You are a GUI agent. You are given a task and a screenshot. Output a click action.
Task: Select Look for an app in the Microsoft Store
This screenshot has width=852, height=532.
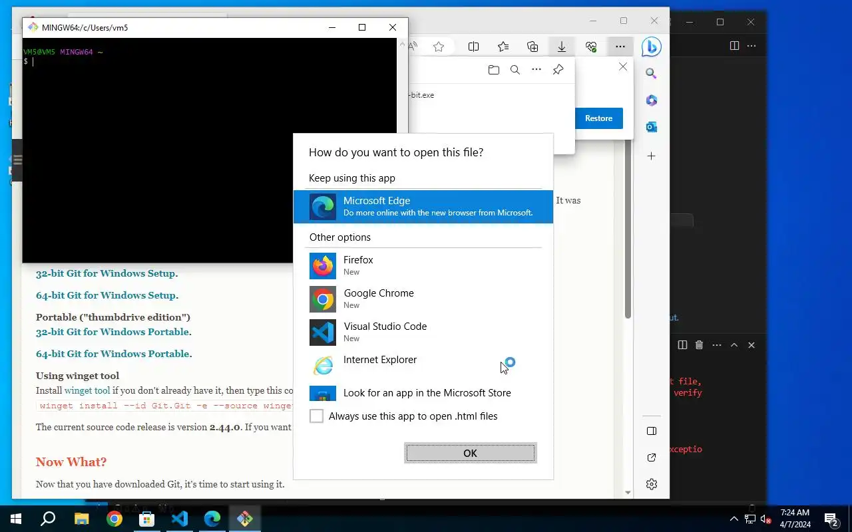point(423,392)
